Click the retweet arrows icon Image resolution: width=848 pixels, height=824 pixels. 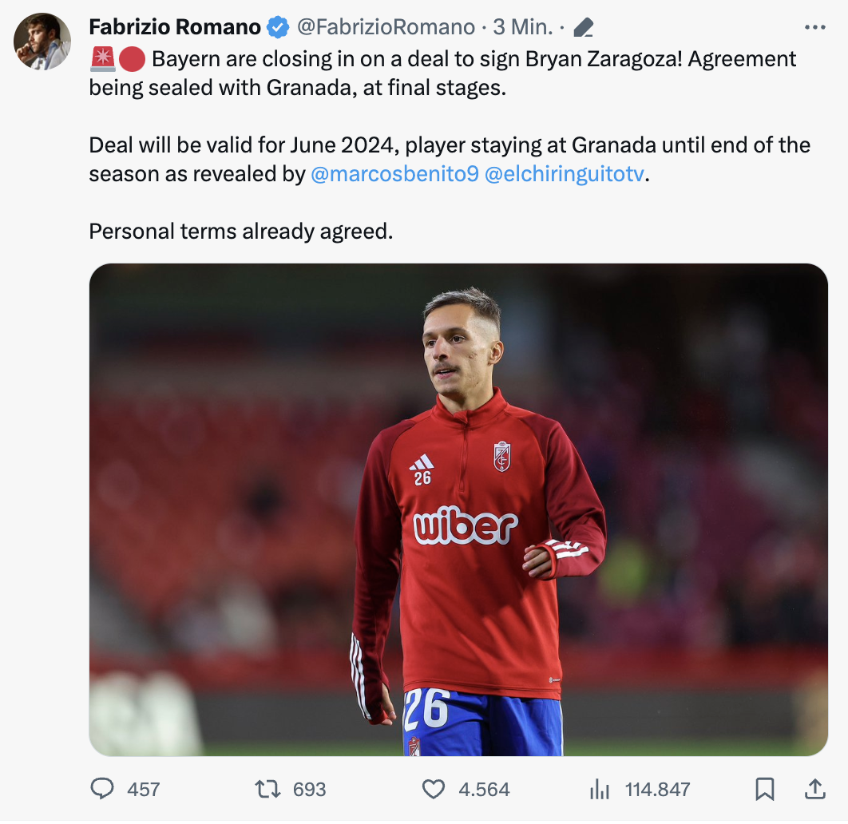[x=267, y=789]
